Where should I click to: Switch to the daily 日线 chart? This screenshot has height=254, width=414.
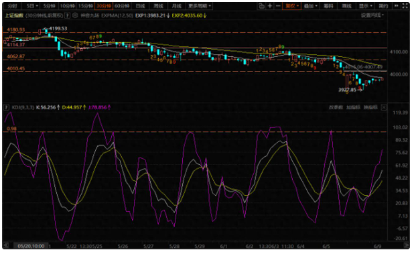[140, 6]
